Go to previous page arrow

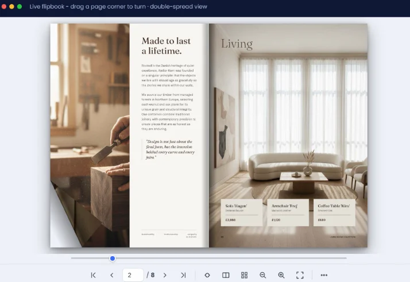pyautogui.click(x=111, y=275)
